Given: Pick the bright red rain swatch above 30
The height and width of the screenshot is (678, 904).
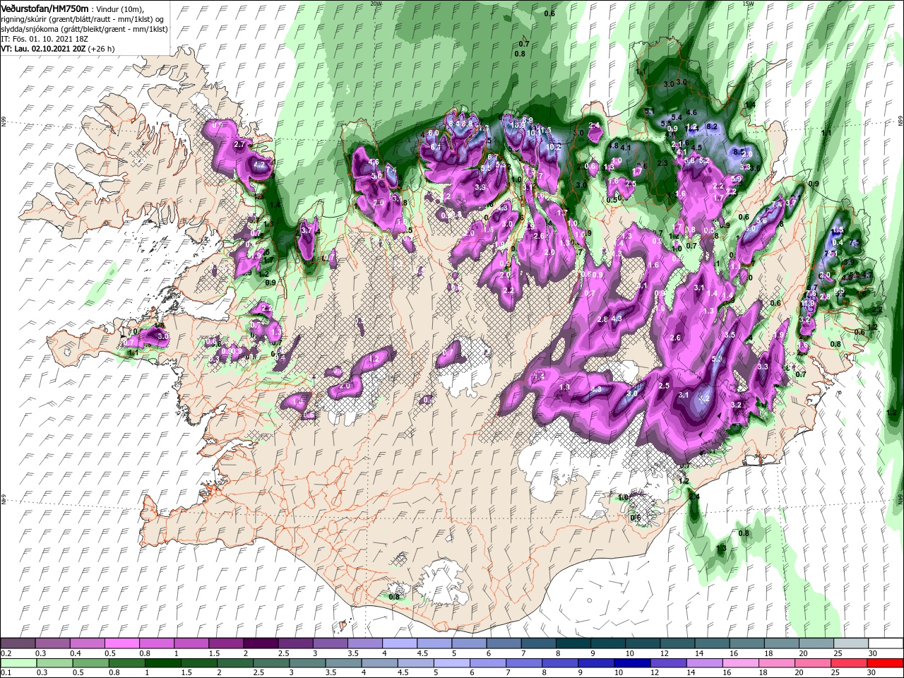Looking at the screenshot, I should (886, 662).
